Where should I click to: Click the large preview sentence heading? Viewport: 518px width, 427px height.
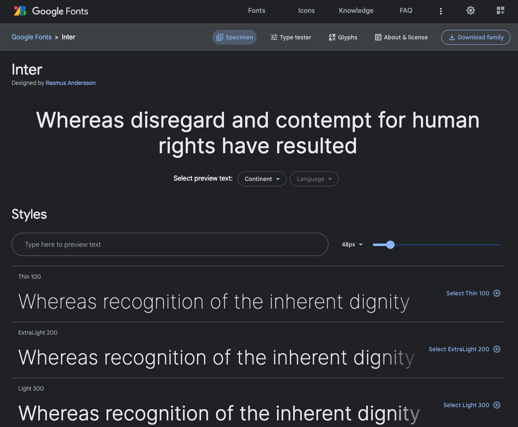pos(258,133)
